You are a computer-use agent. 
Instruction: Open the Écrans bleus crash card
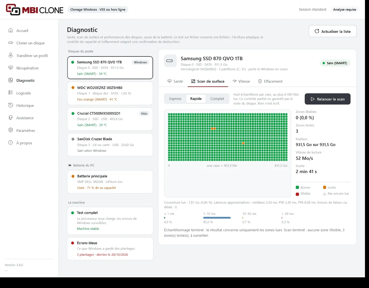coord(110,249)
